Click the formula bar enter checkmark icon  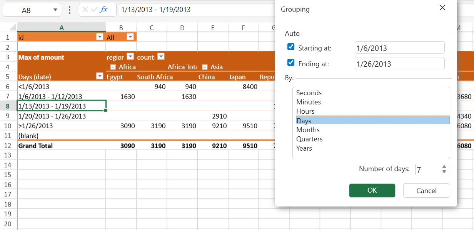pyautogui.click(x=94, y=10)
